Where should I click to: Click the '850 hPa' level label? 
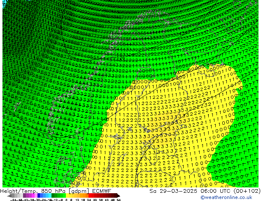(53, 191)
